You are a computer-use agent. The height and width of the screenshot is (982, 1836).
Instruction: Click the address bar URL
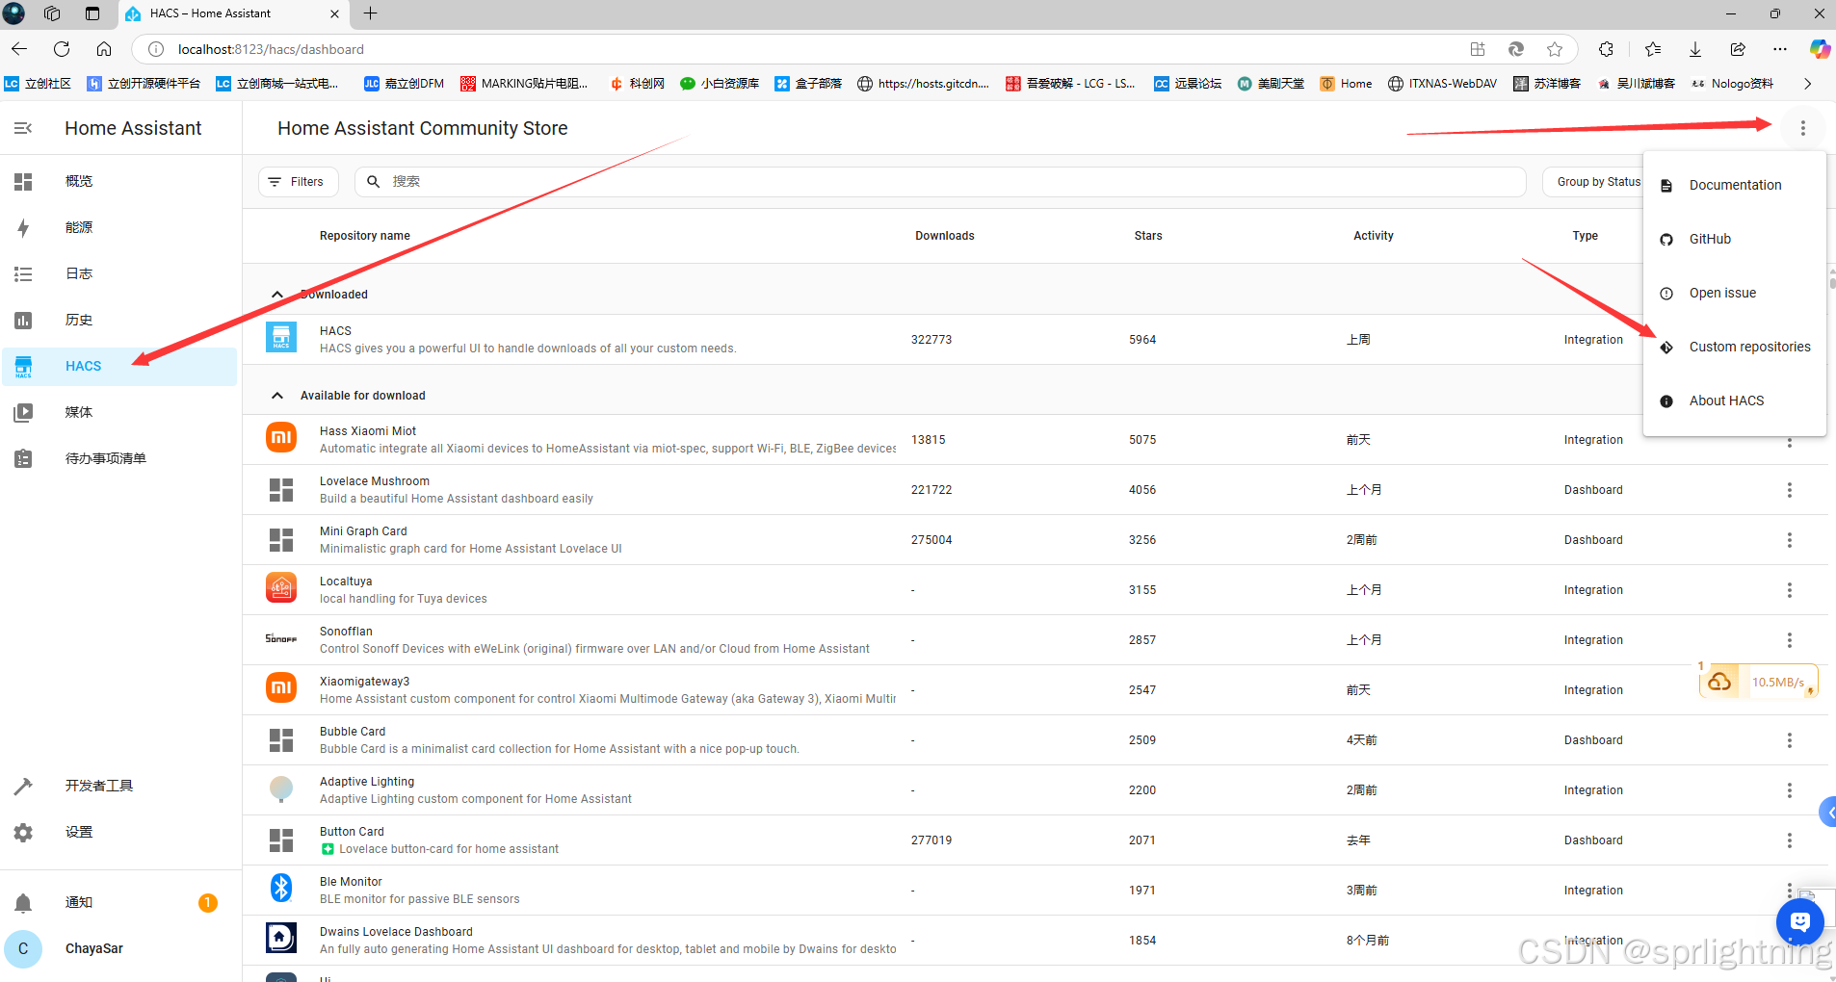pyautogui.click(x=271, y=49)
